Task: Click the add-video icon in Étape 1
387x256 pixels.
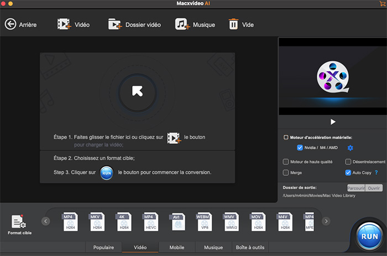Action: 174,138
